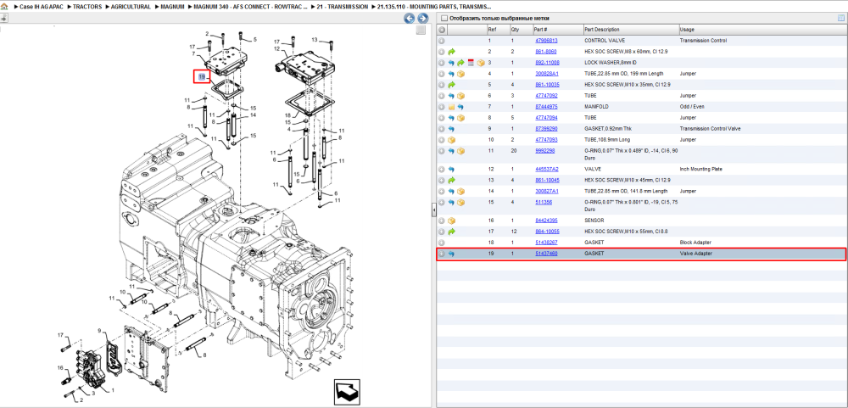Click the box icon on the LOCK WASHER row

480,63
